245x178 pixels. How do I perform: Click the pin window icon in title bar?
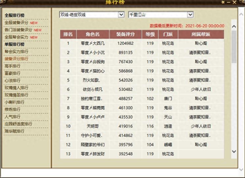[223, 2]
